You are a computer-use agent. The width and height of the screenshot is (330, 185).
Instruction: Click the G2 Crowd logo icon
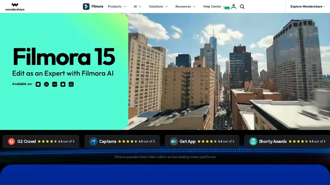click(x=11, y=141)
